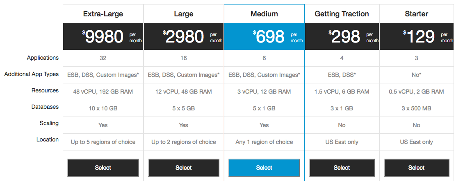The height and width of the screenshot is (184, 456).
Task: Choose the Large plan Select button
Action: click(183, 168)
